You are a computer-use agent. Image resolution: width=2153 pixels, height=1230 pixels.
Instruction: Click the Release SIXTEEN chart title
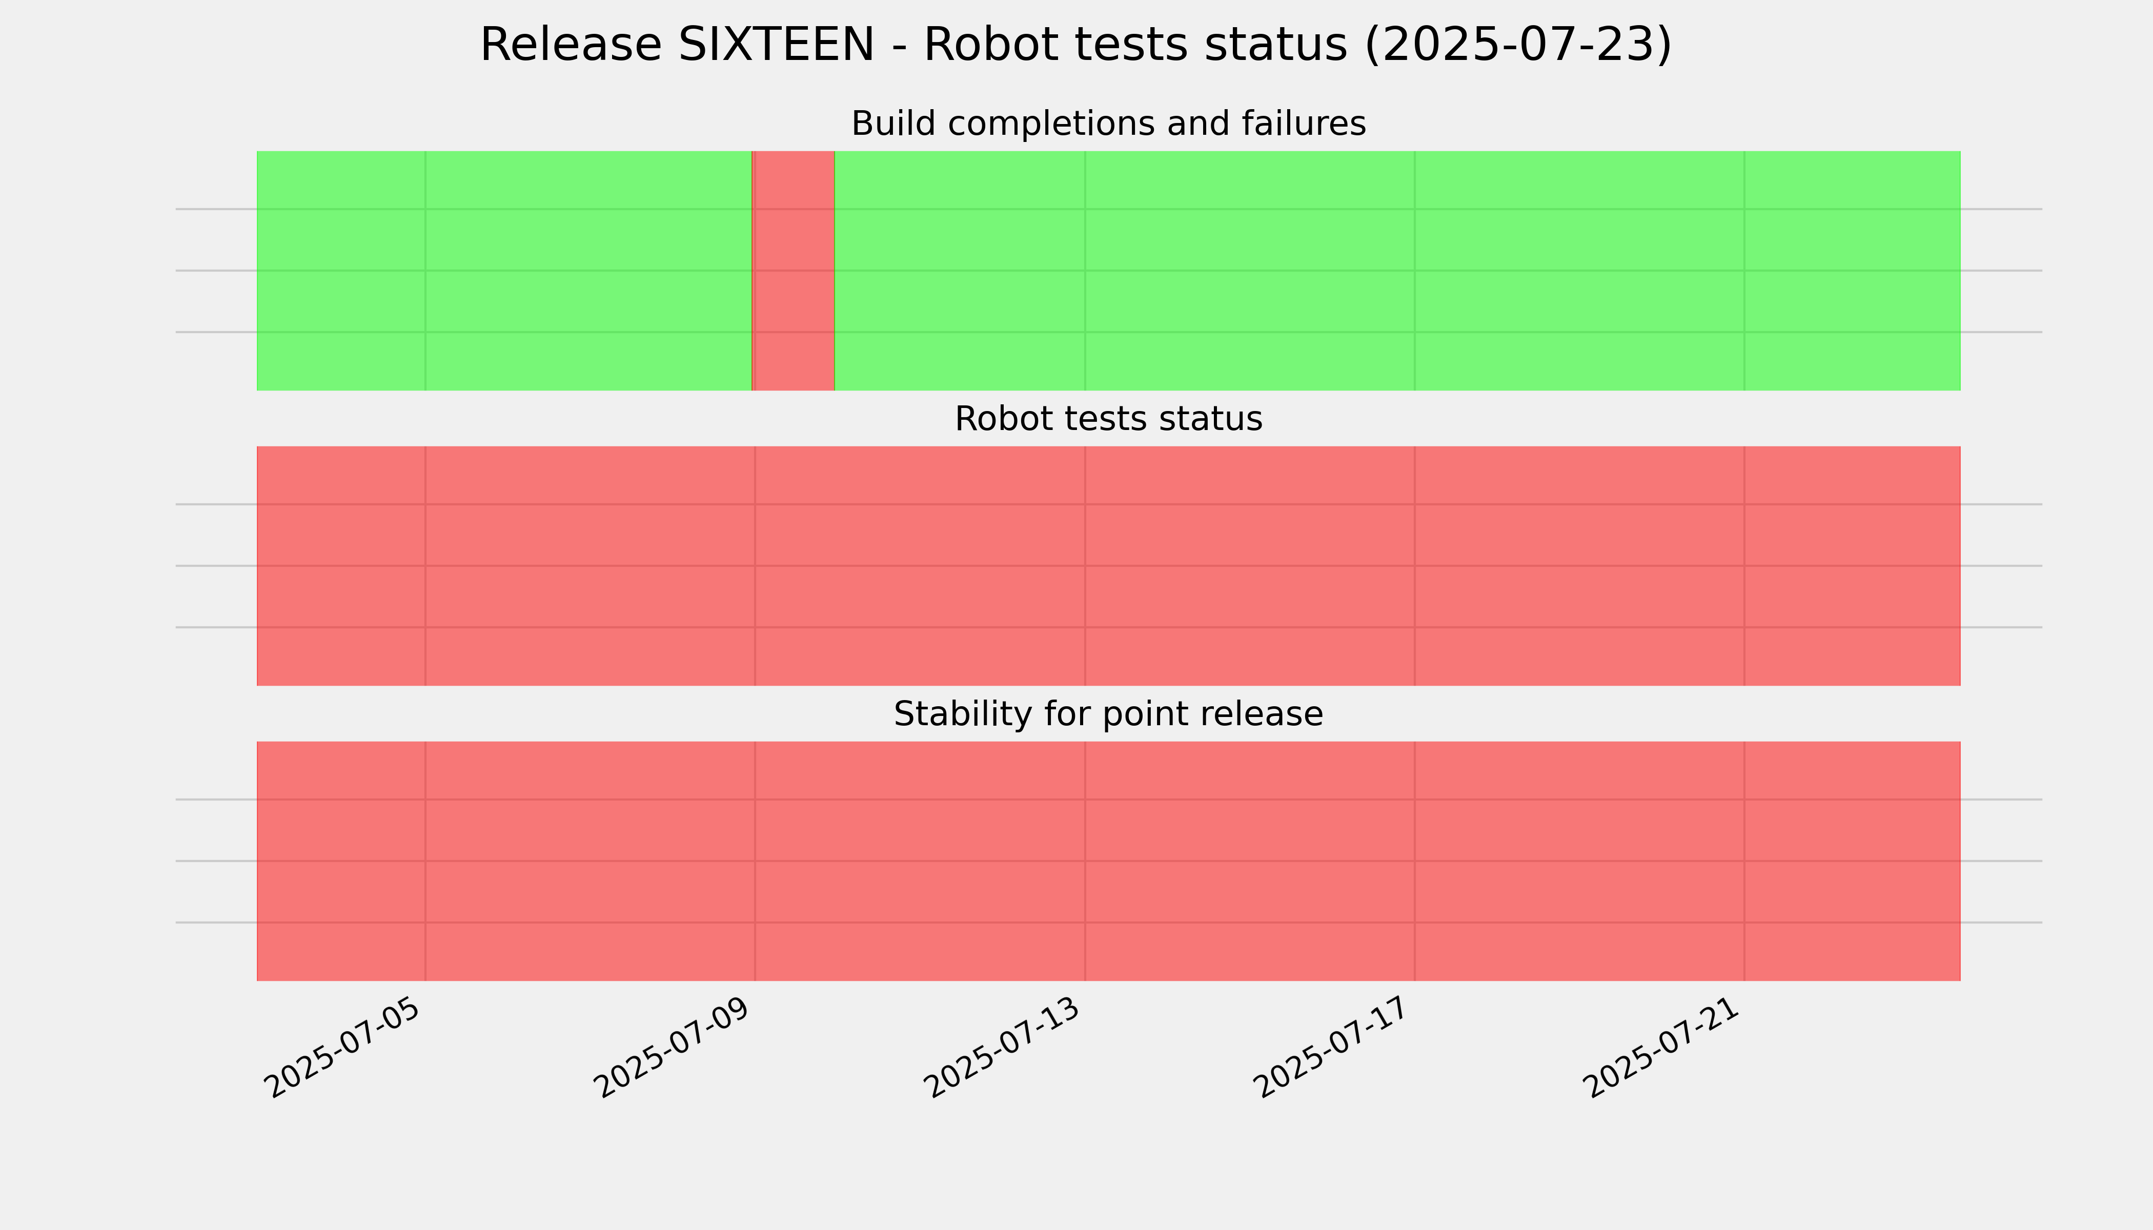[x=1075, y=45]
